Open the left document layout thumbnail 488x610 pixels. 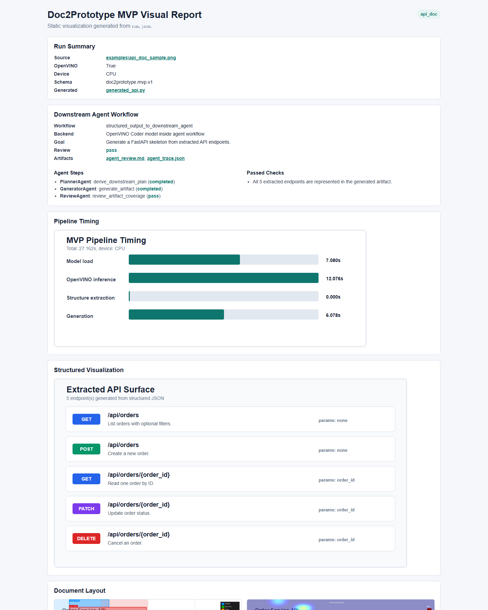[148, 605]
